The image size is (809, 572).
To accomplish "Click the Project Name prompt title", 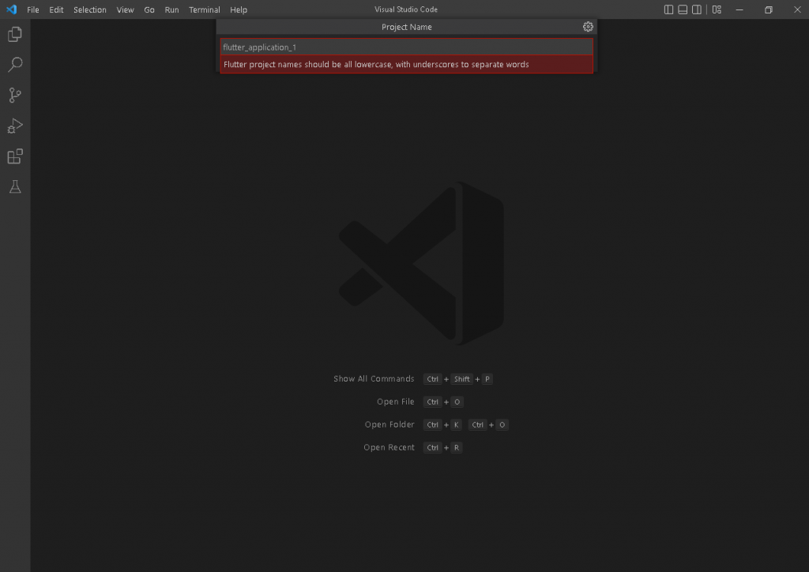I will (x=407, y=27).
